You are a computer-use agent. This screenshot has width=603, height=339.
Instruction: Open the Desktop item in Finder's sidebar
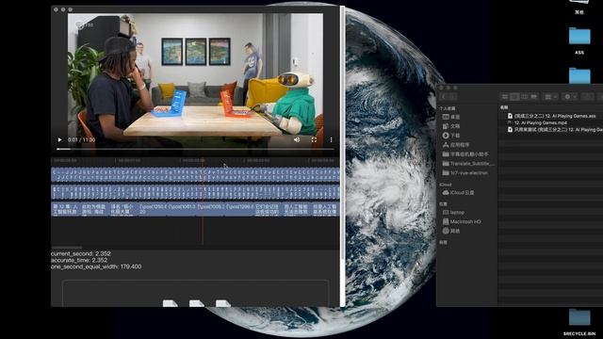point(451,117)
